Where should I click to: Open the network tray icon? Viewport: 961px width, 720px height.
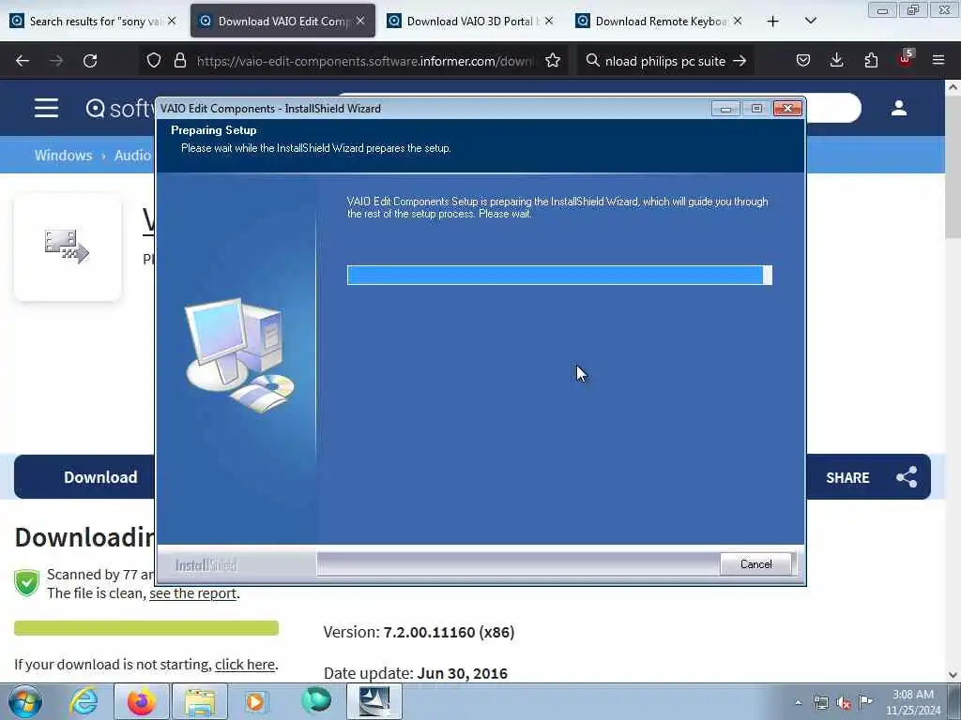[820, 702]
